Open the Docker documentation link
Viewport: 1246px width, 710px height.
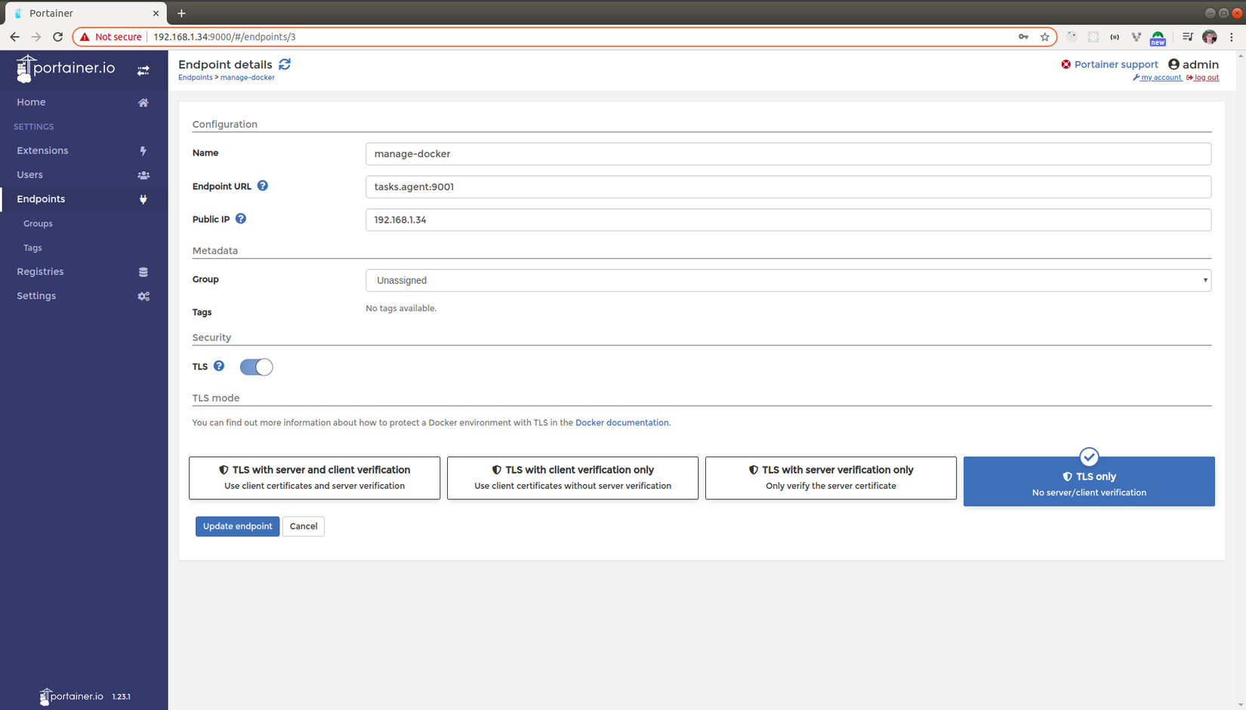coord(622,422)
